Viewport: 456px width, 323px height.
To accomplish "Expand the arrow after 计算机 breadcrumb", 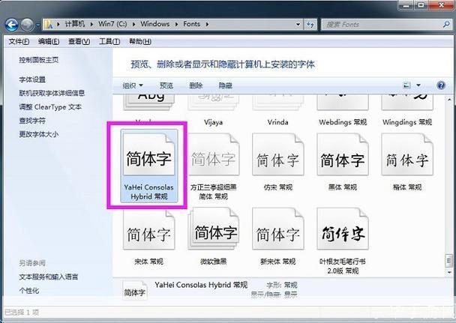I will tap(91, 25).
